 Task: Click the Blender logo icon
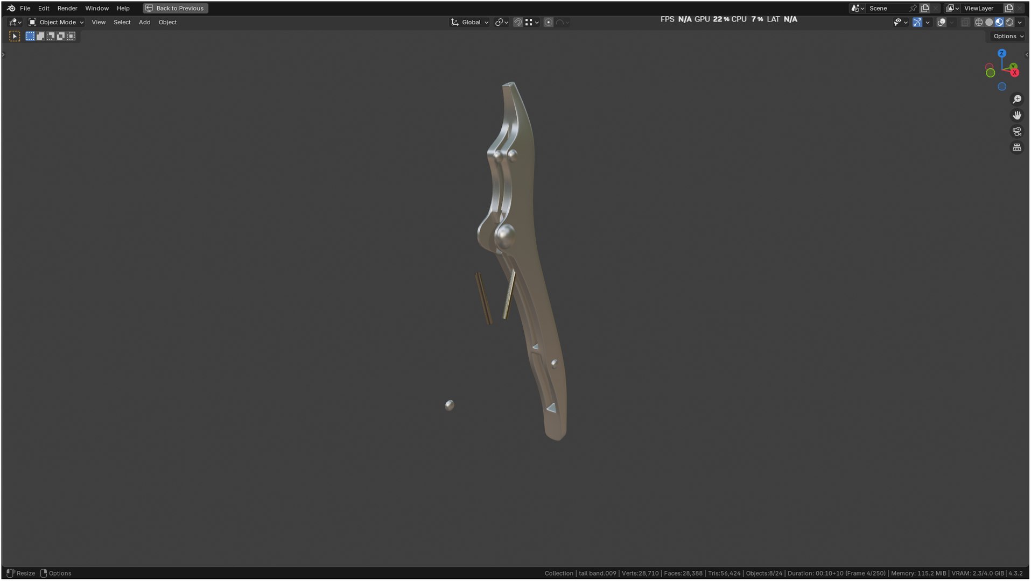tap(11, 8)
